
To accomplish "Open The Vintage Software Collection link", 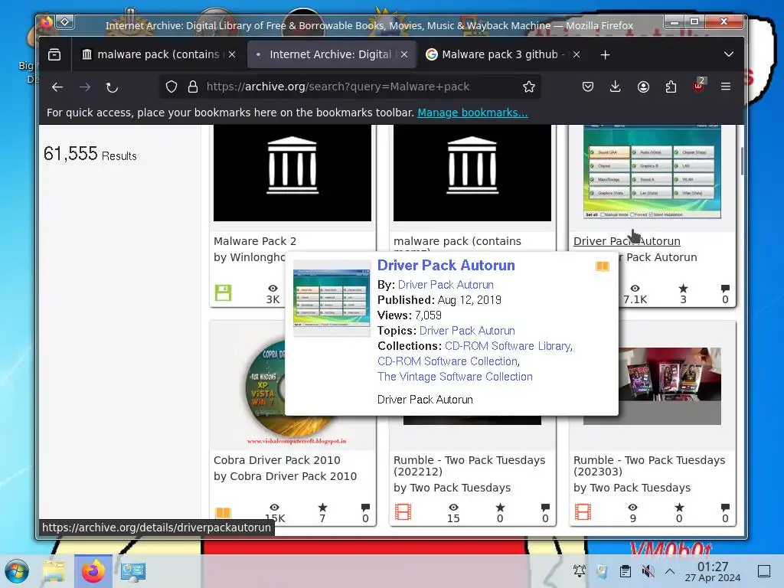I will point(455,377).
